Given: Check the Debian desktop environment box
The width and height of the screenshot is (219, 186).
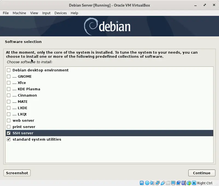Looking at the screenshot, I should 9,70.
